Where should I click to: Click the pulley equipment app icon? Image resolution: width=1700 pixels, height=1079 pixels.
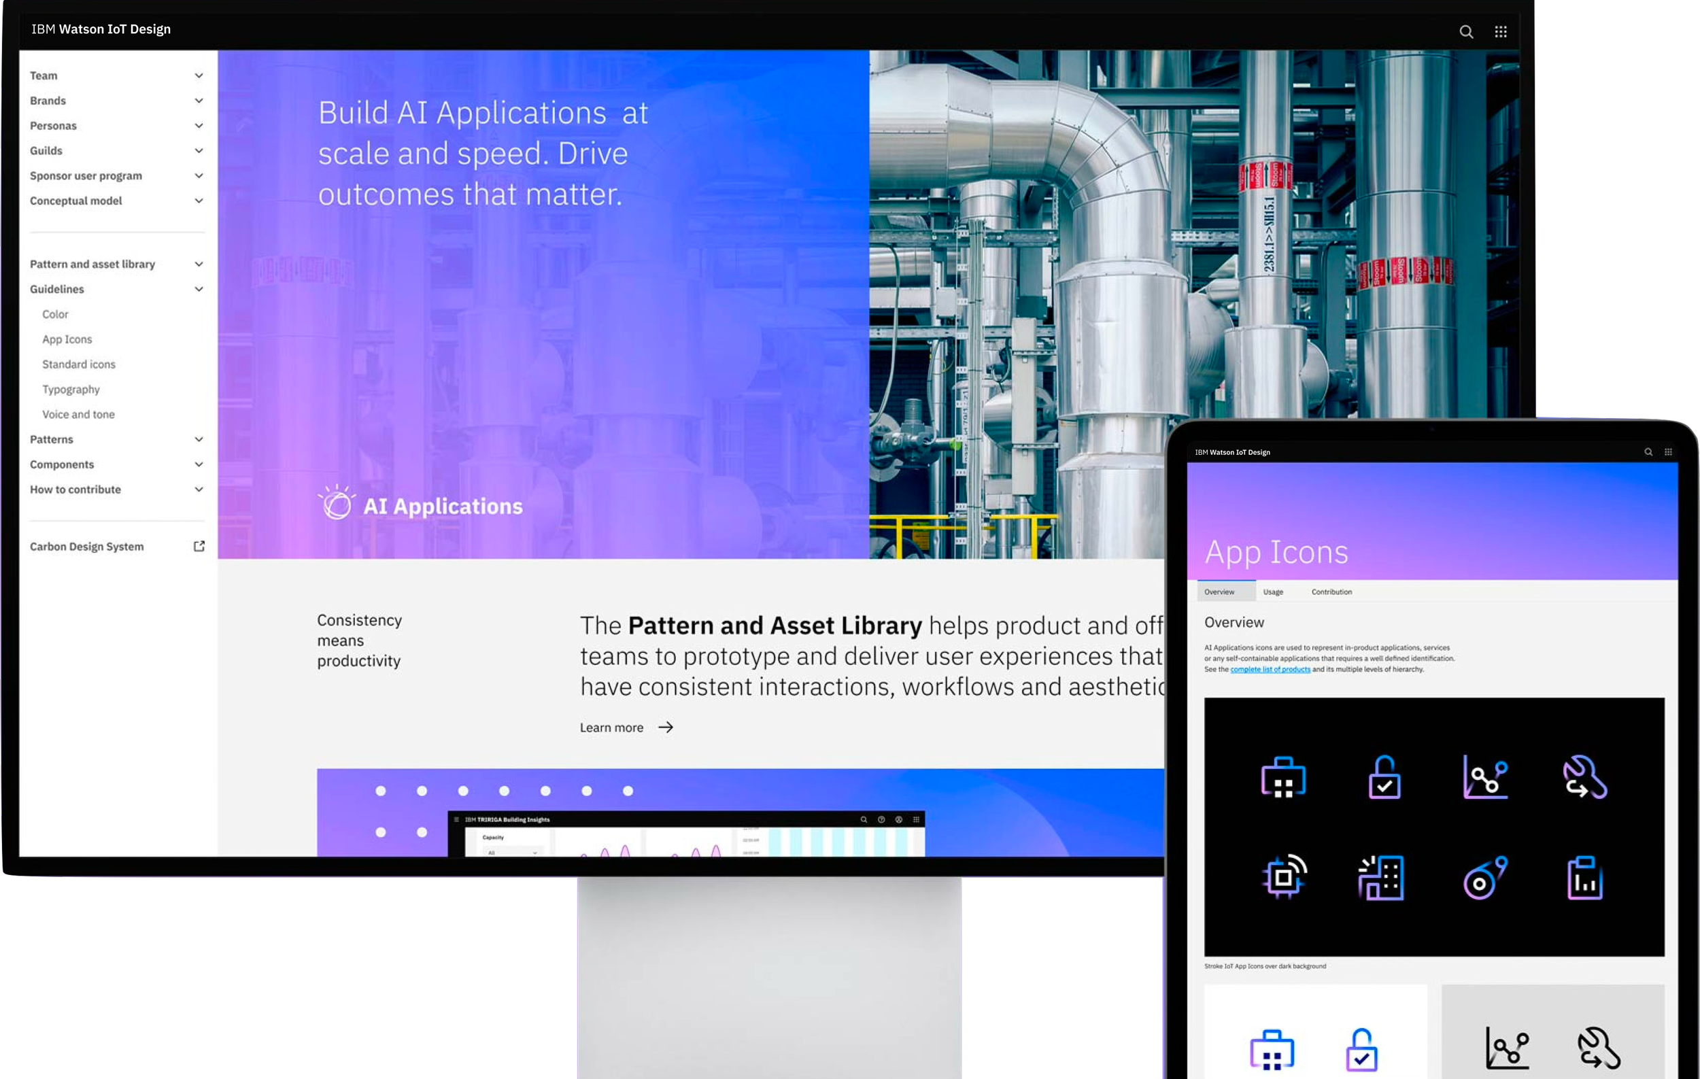(1484, 877)
